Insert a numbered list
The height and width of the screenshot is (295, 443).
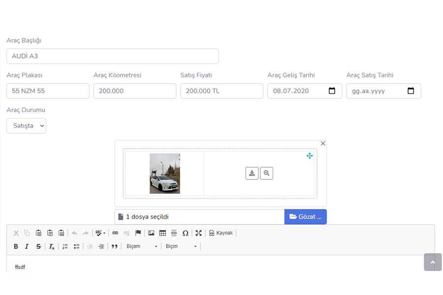click(x=65, y=246)
